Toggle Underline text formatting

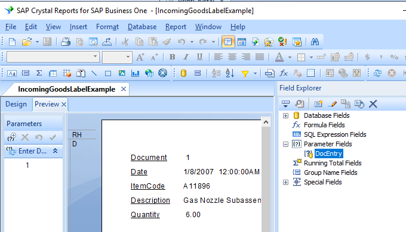click(x=199, y=57)
